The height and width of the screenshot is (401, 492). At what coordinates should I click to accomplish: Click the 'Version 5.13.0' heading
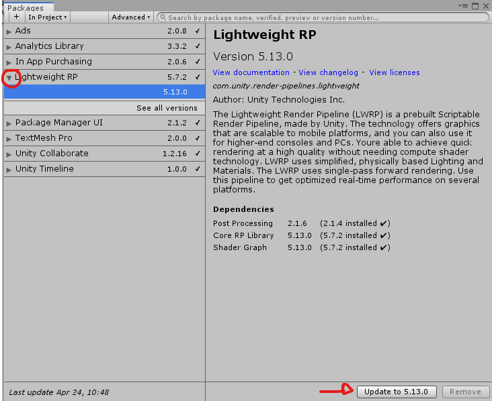(x=253, y=56)
